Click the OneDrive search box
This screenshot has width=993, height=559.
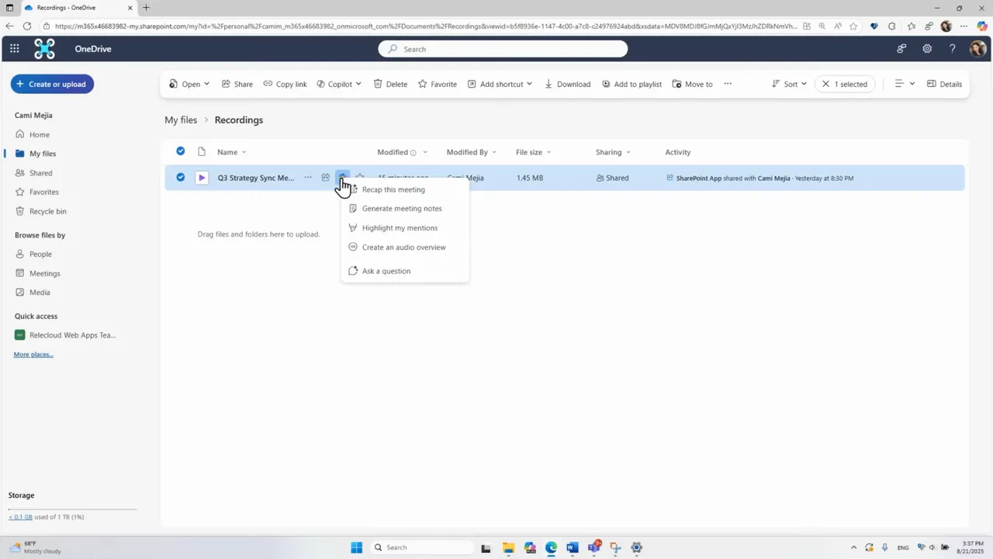[x=503, y=49]
